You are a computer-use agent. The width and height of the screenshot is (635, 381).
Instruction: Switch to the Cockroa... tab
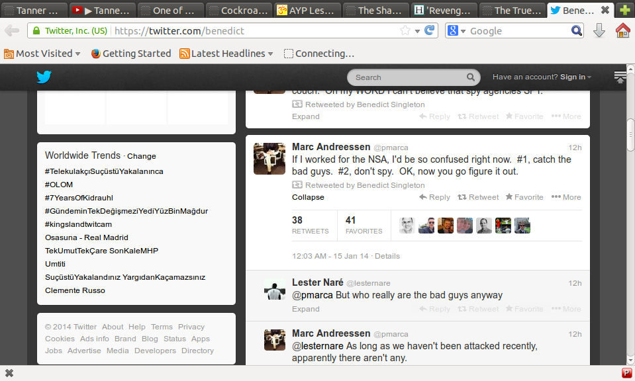[238, 10]
